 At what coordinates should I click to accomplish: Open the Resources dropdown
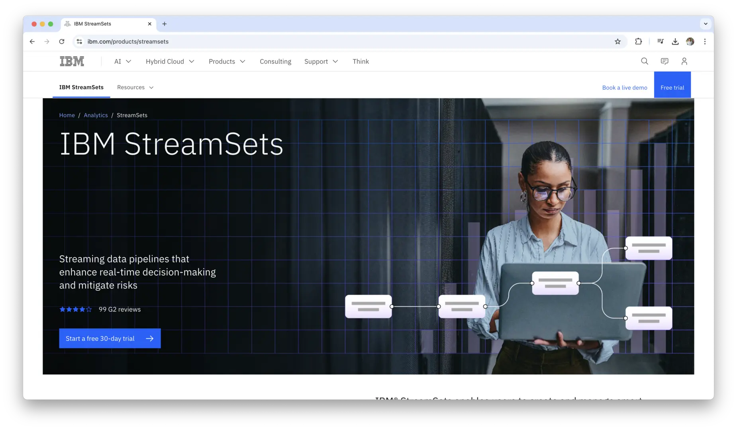point(135,87)
